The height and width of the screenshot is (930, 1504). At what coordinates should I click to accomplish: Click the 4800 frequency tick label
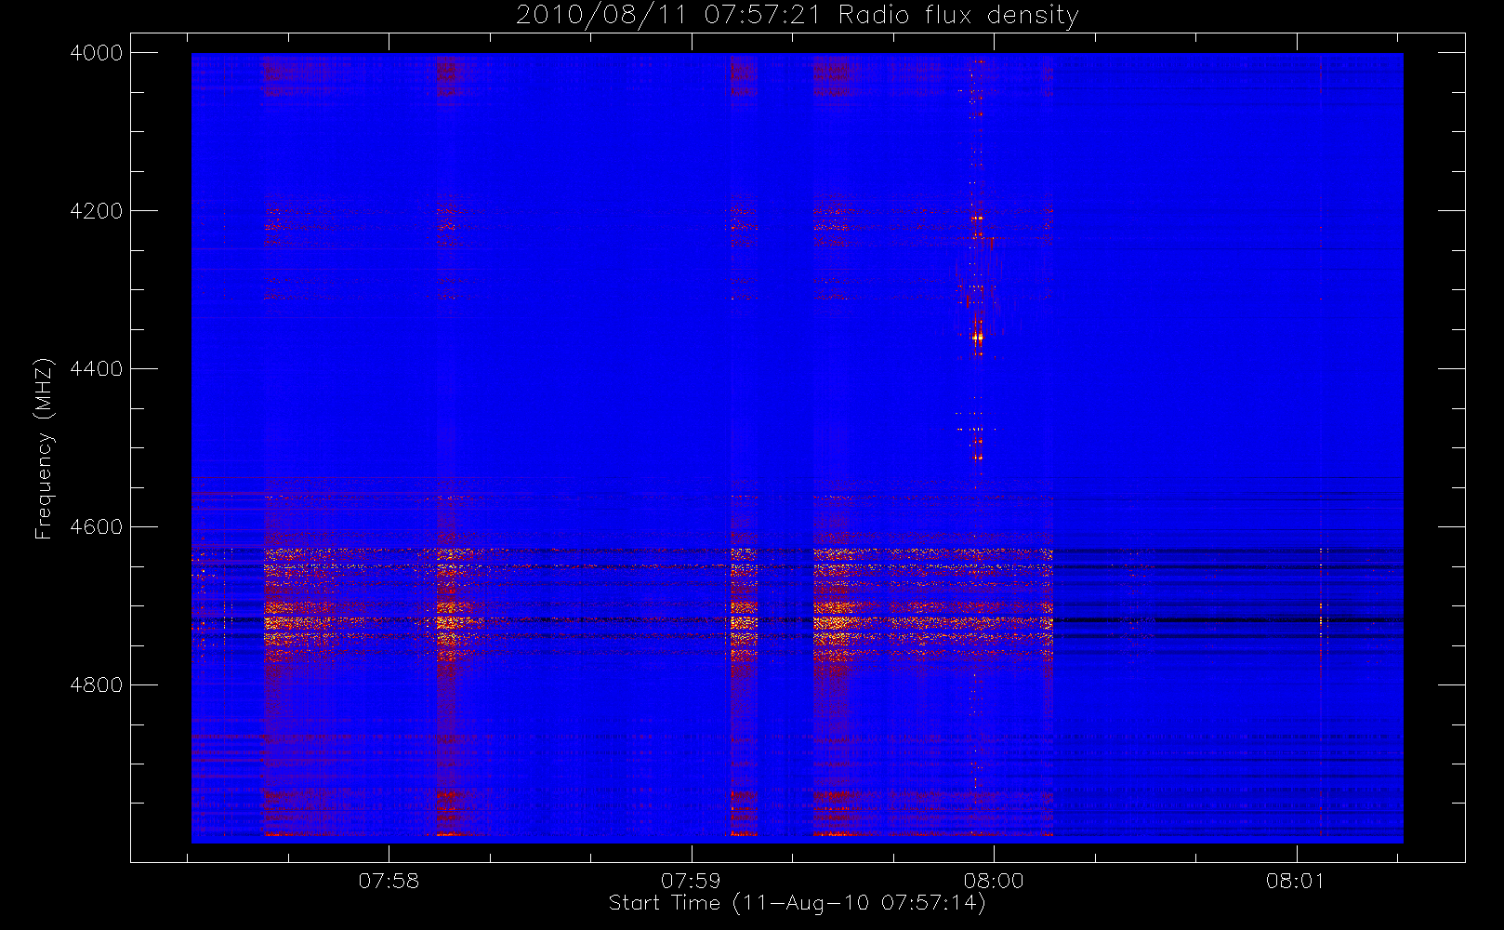click(x=97, y=685)
